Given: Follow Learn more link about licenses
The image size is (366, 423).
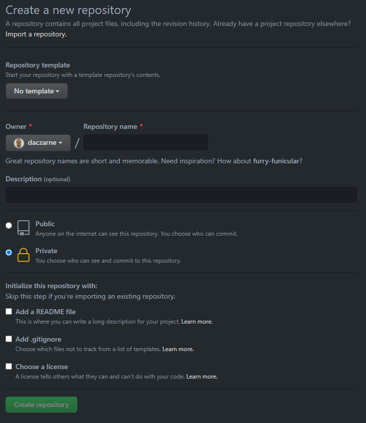Looking at the screenshot, I should pos(202,377).
